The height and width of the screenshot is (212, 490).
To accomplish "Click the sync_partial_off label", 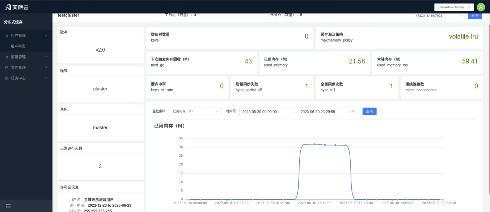I will tap(249, 90).
